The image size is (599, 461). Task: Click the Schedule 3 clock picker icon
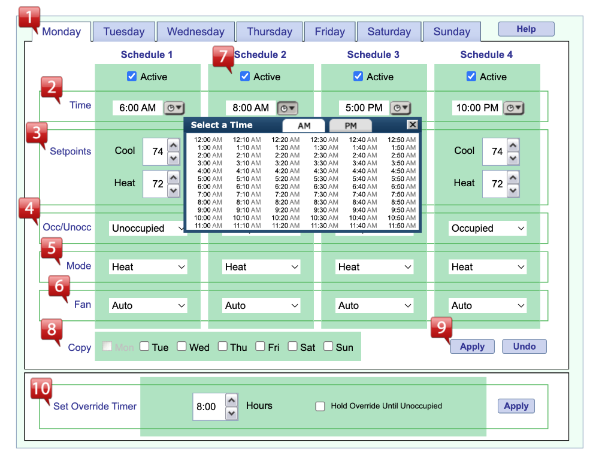(401, 108)
